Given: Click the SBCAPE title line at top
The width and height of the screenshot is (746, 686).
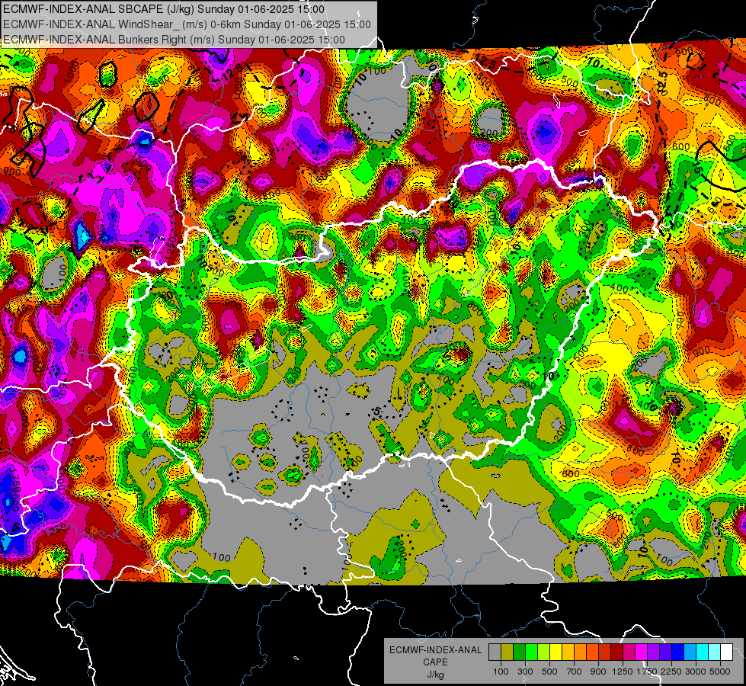Looking at the screenshot, I should (164, 9).
